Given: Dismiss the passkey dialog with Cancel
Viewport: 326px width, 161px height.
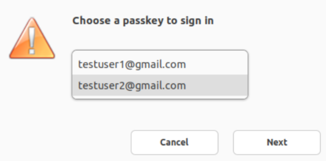Looking at the screenshot, I should click(174, 142).
